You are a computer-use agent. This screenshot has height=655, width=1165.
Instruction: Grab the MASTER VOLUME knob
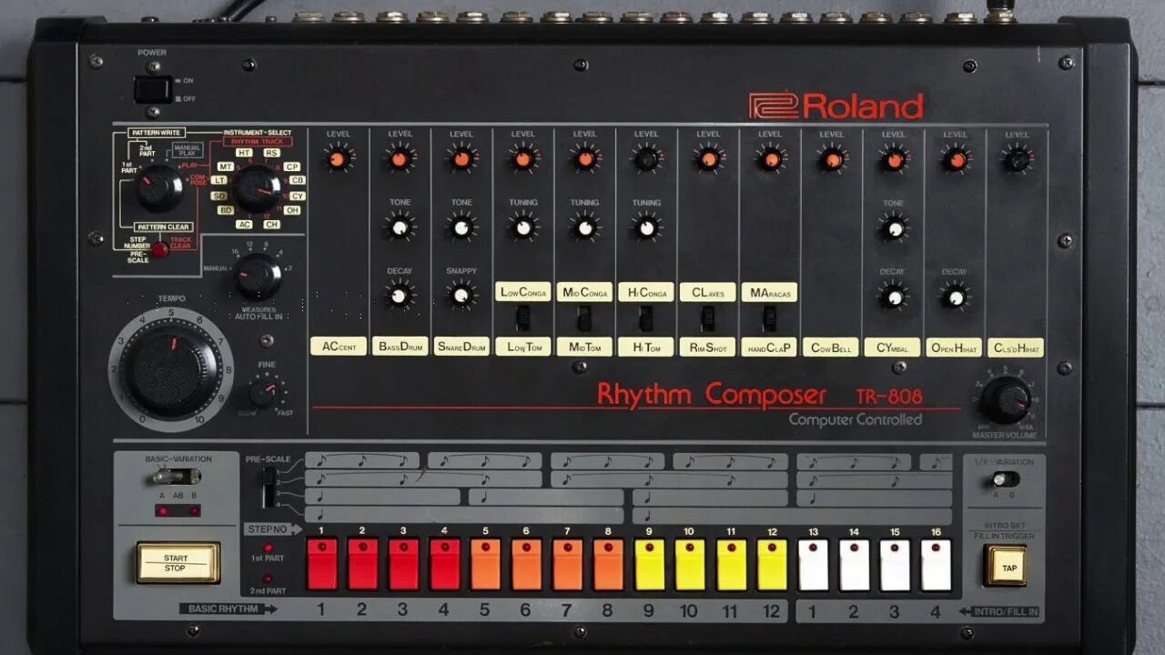(x=1007, y=399)
